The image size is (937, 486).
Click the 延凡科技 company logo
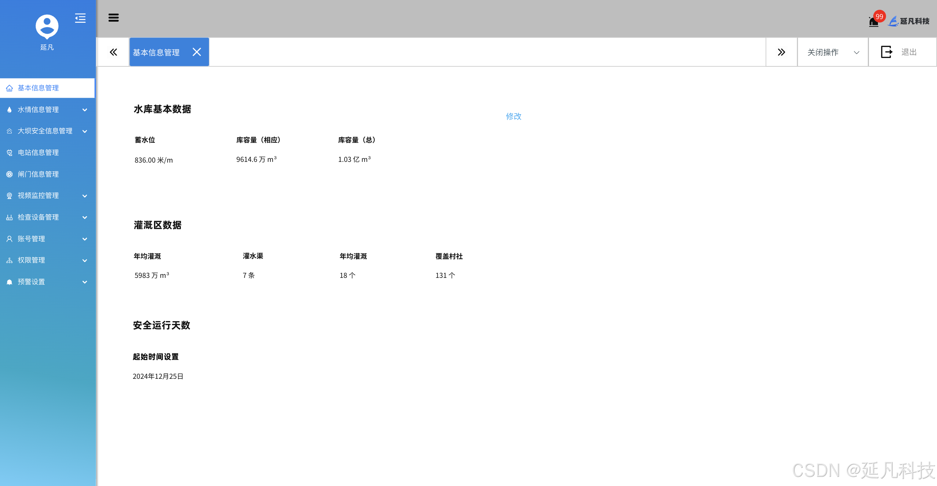908,21
